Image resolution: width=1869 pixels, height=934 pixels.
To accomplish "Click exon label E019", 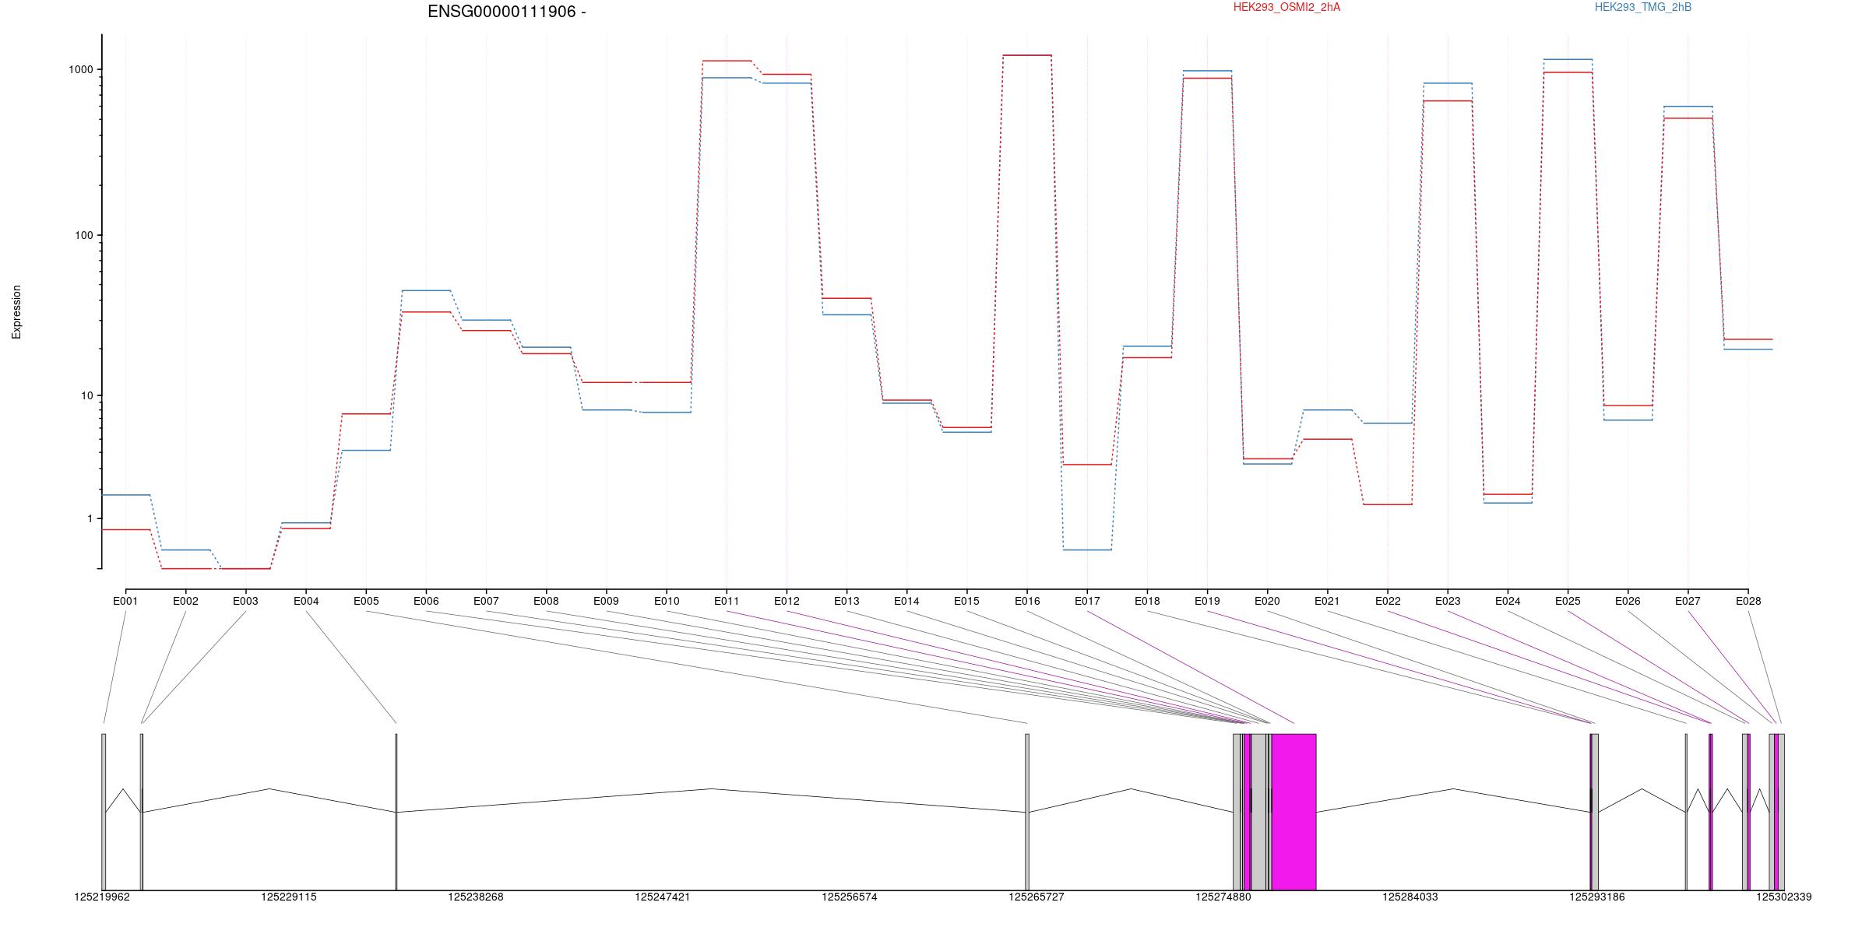I will 1207,601.
